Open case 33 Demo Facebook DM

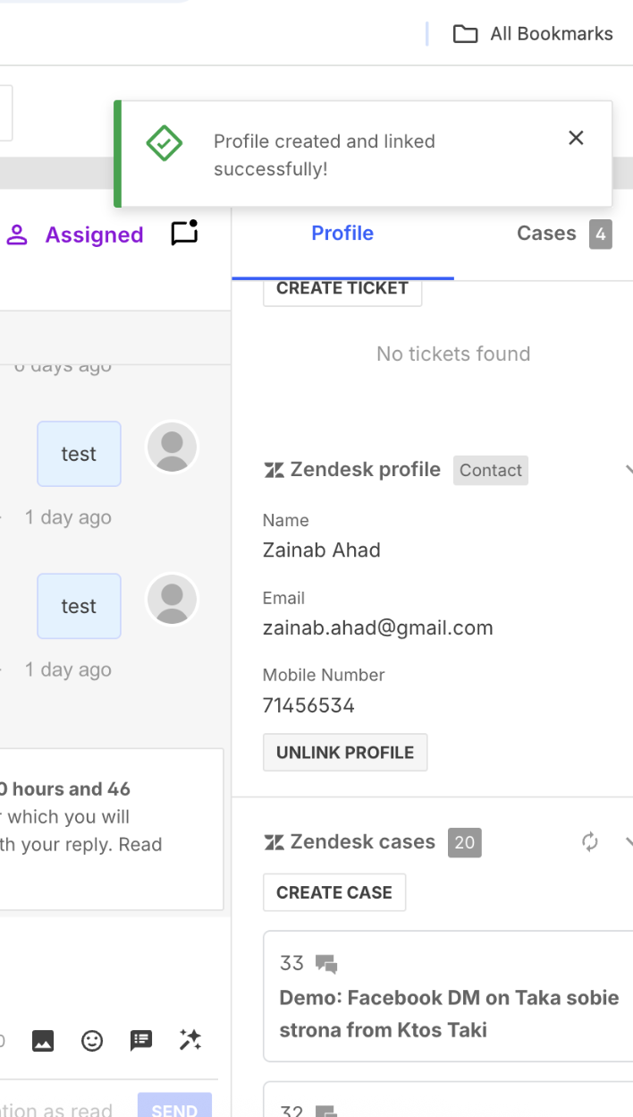tap(448, 995)
